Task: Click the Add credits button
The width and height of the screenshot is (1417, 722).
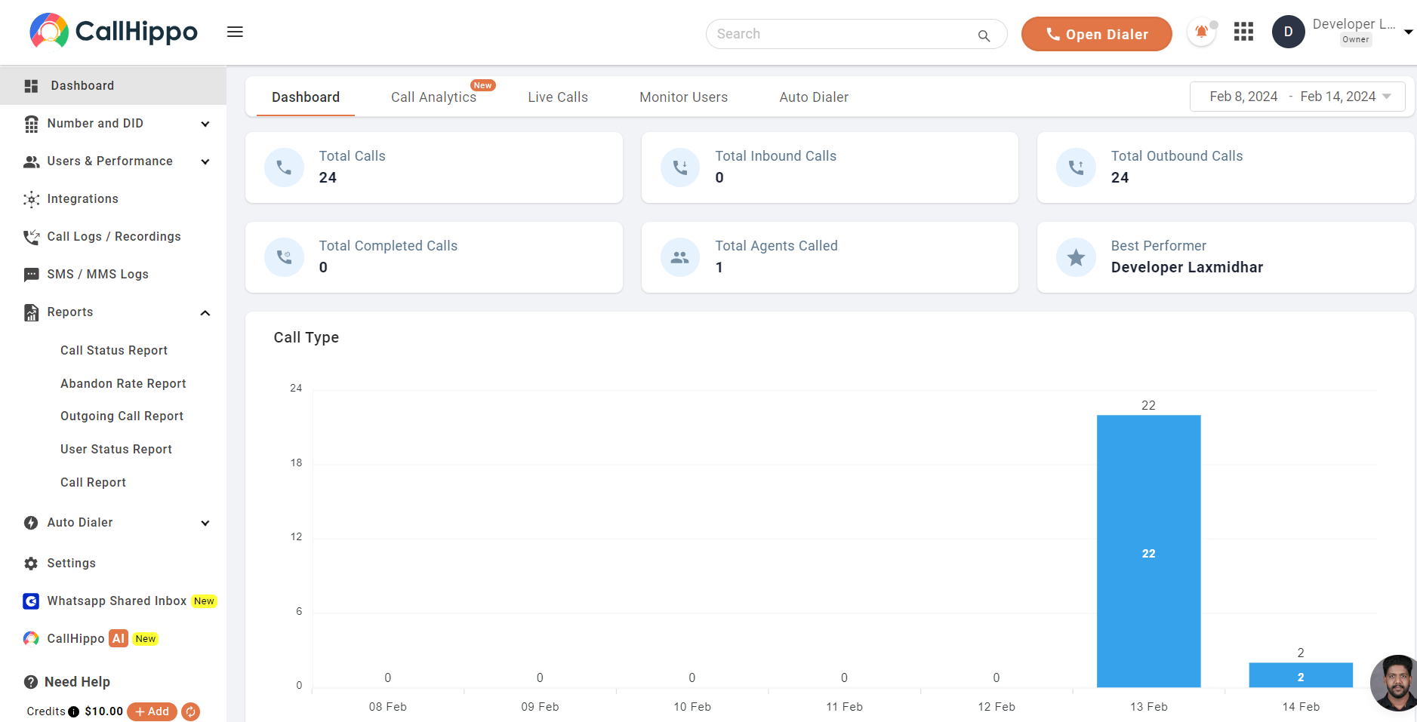Action: [x=152, y=711]
